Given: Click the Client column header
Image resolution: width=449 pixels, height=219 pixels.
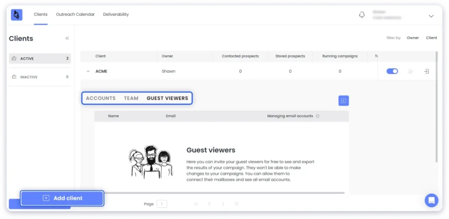Looking at the screenshot, I should tap(100, 56).
